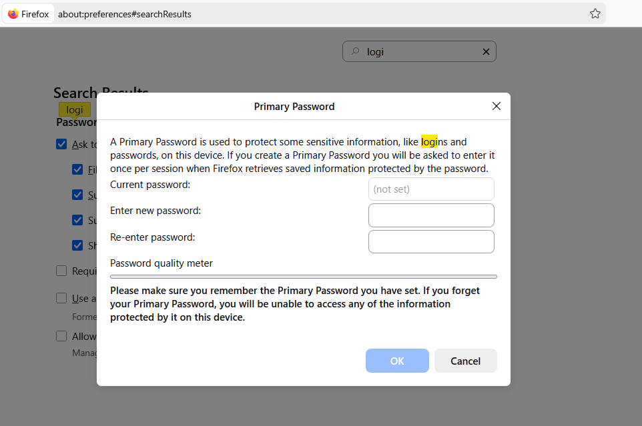
Task: Click the current password field showing (not set)
Action: point(431,189)
